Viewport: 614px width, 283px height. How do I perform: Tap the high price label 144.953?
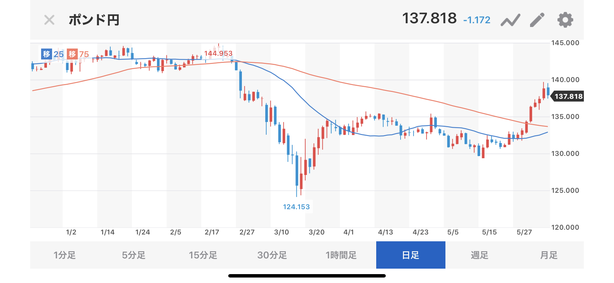click(x=218, y=53)
